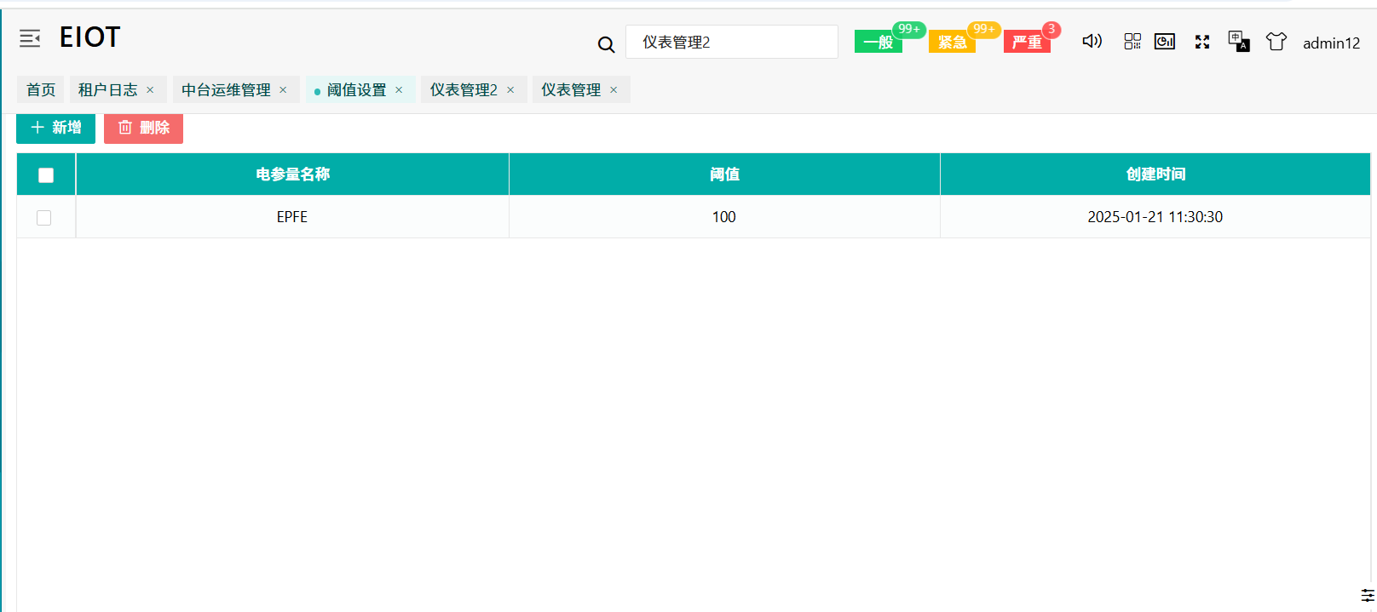Check the select-all header checkbox
The image size is (1377, 612).
[x=46, y=175]
